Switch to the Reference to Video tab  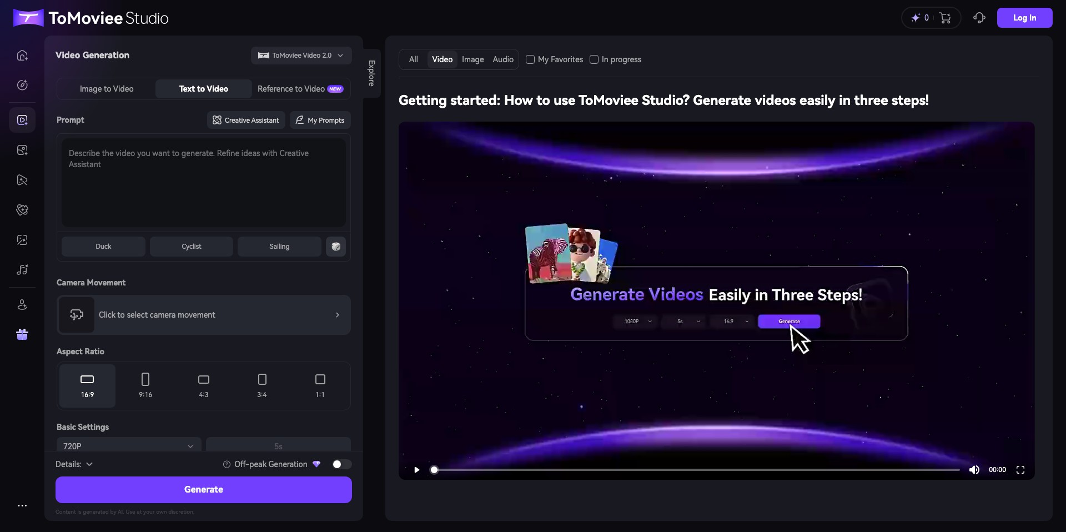coord(300,89)
